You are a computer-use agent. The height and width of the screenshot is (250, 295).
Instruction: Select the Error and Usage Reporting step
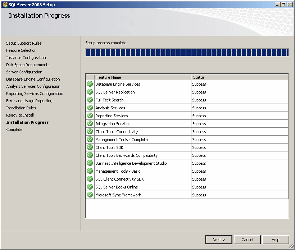coord(29,101)
